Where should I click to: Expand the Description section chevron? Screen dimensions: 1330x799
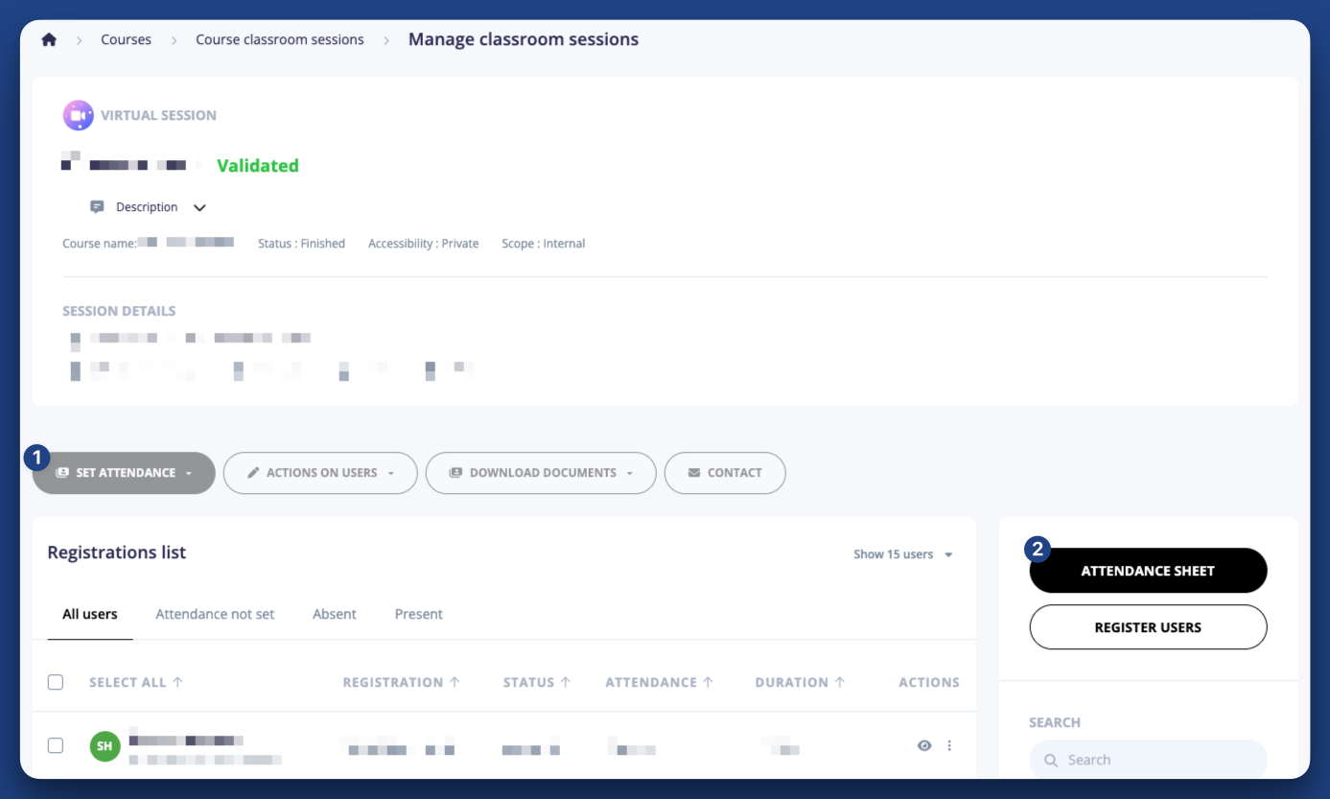pyautogui.click(x=199, y=206)
